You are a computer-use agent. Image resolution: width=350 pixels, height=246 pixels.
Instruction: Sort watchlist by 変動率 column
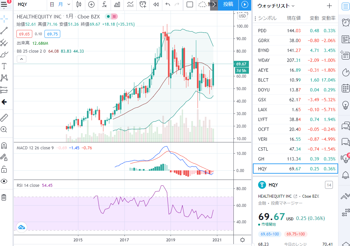click(329, 18)
